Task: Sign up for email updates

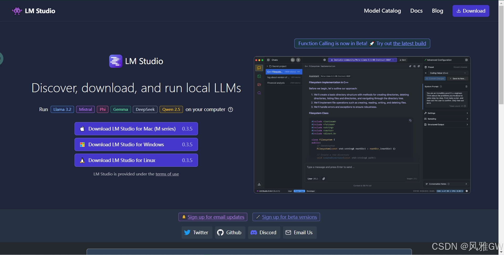Action: (213, 217)
